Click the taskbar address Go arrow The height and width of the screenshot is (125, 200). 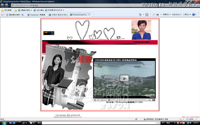159,123
